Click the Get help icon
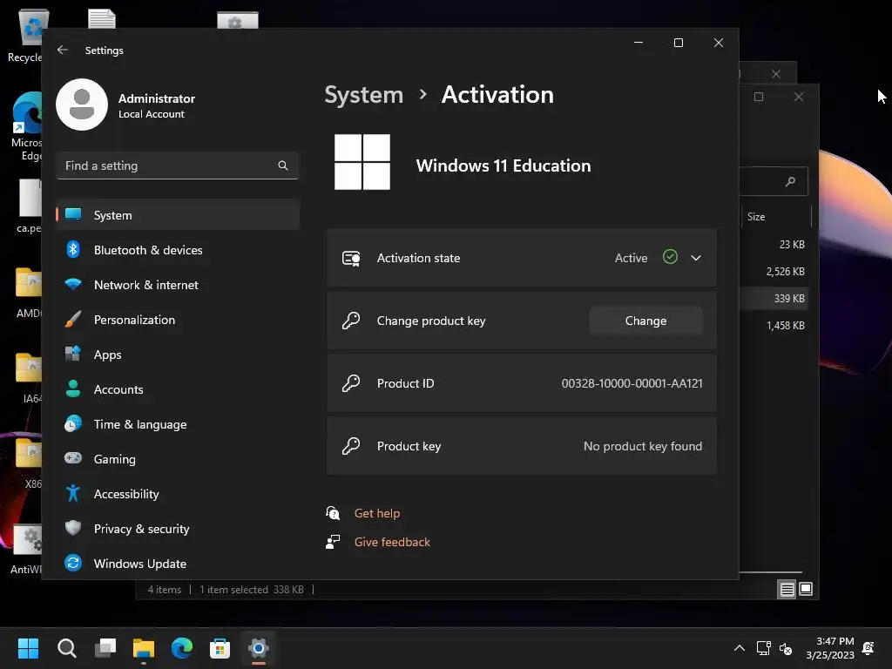Screen dimensions: 892x669 tap(333, 513)
